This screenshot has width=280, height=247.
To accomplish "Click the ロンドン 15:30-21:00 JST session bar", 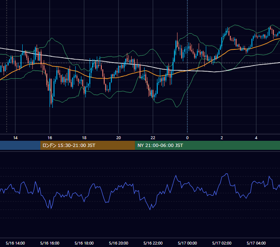I will point(87,145).
